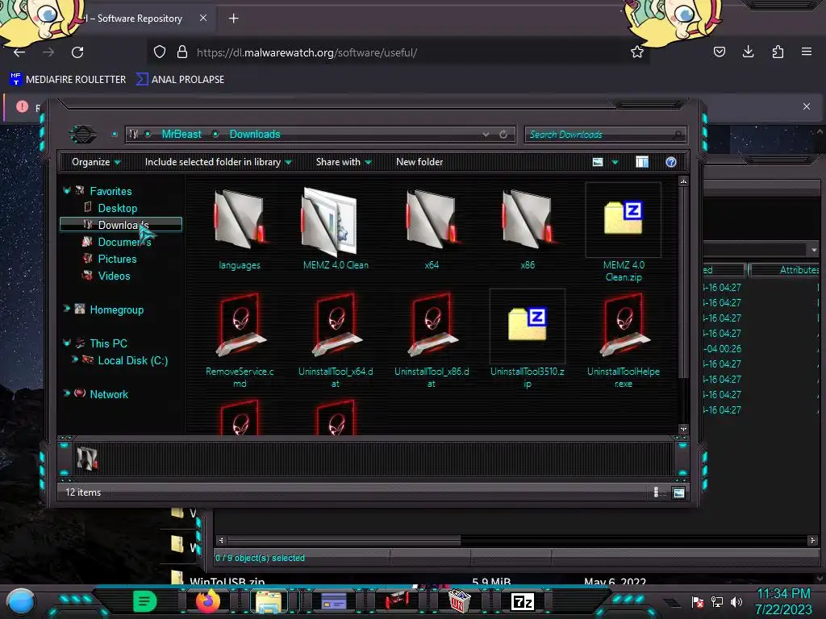Open the Share with dropdown
Viewport: 826px width, 619px height.
[344, 162]
